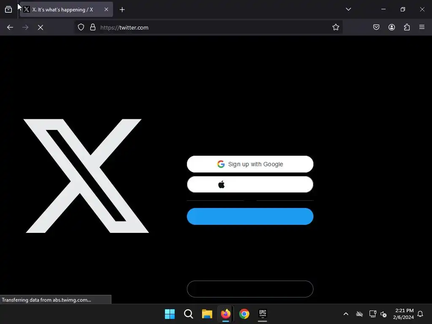Open the extensions panel
Image resolution: width=432 pixels, height=324 pixels.
pos(407,27)
